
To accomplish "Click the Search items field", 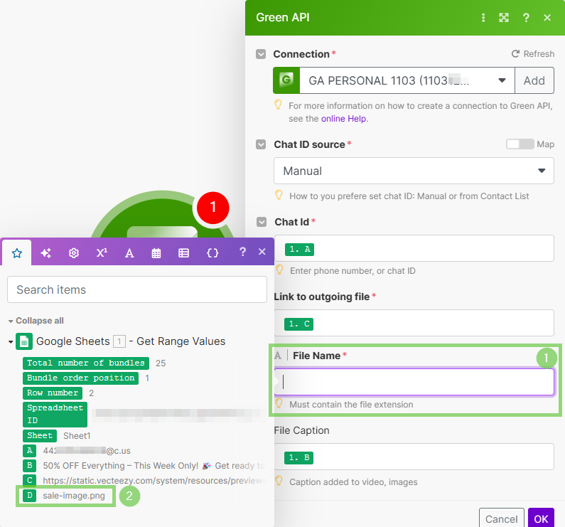I will pos(137,289).
